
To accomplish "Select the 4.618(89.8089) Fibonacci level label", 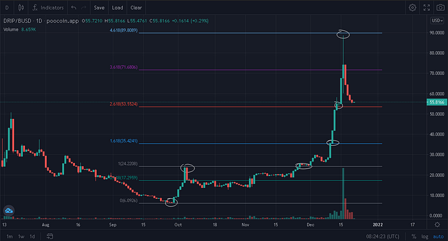I will 124,30.
